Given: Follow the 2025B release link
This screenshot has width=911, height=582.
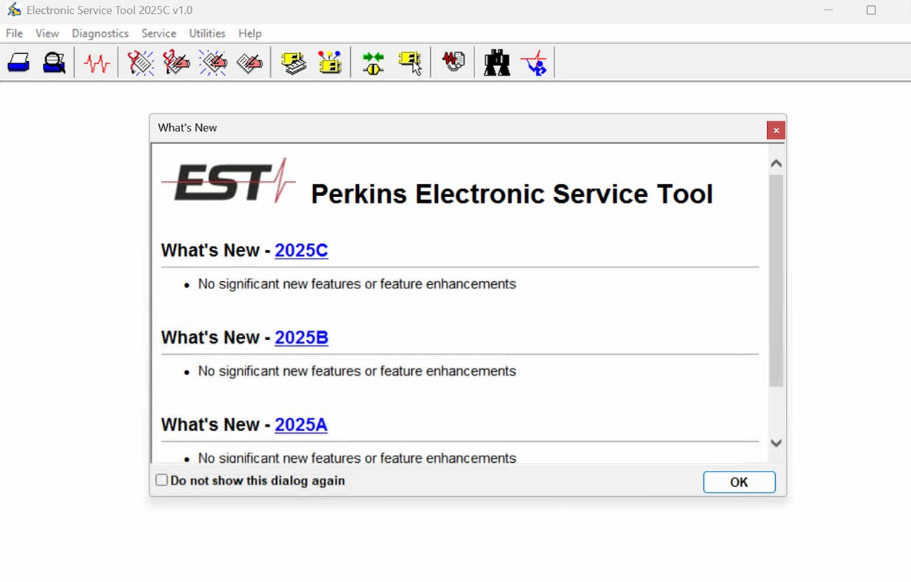Looking at the screenshot, I should (x=301, y=337).
